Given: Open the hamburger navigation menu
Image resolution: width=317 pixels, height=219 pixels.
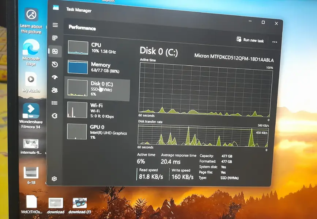Looking at the screenshot, I should point(55,25).
